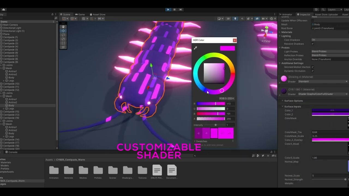Toggle the Skinned Motion Vectors checkbox
This screenshot has height=196, width=349.
(x=313, y=67)
